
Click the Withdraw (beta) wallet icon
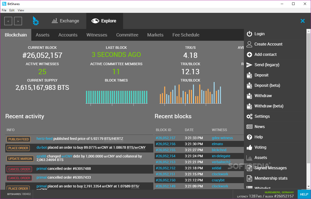tap(249, 106)
